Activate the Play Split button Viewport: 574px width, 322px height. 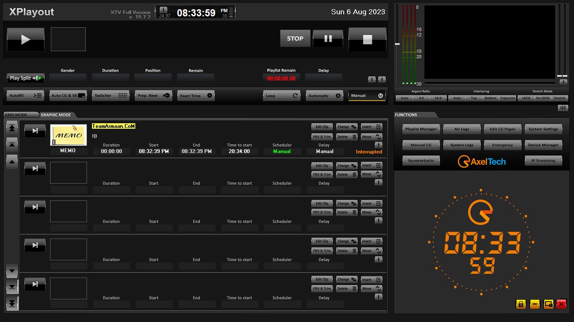(x=26, y=78)
